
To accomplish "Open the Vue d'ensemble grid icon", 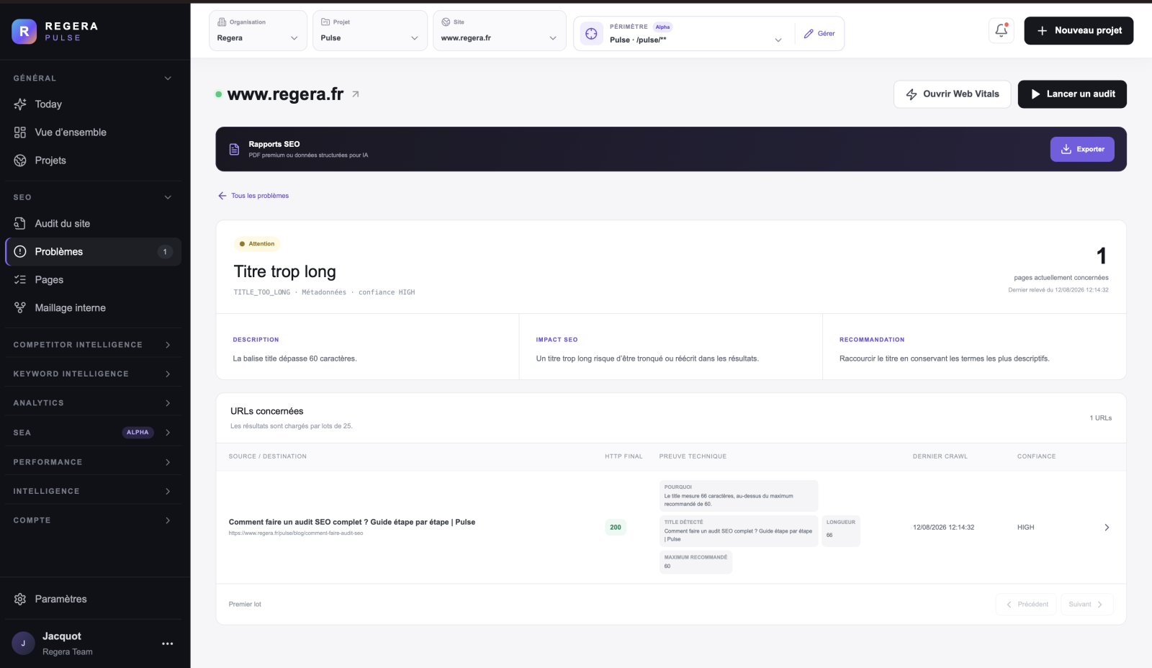I will coord(20,132).
